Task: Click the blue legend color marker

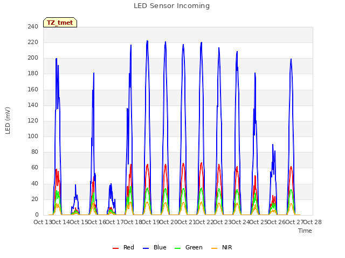Action: (146, 248)
